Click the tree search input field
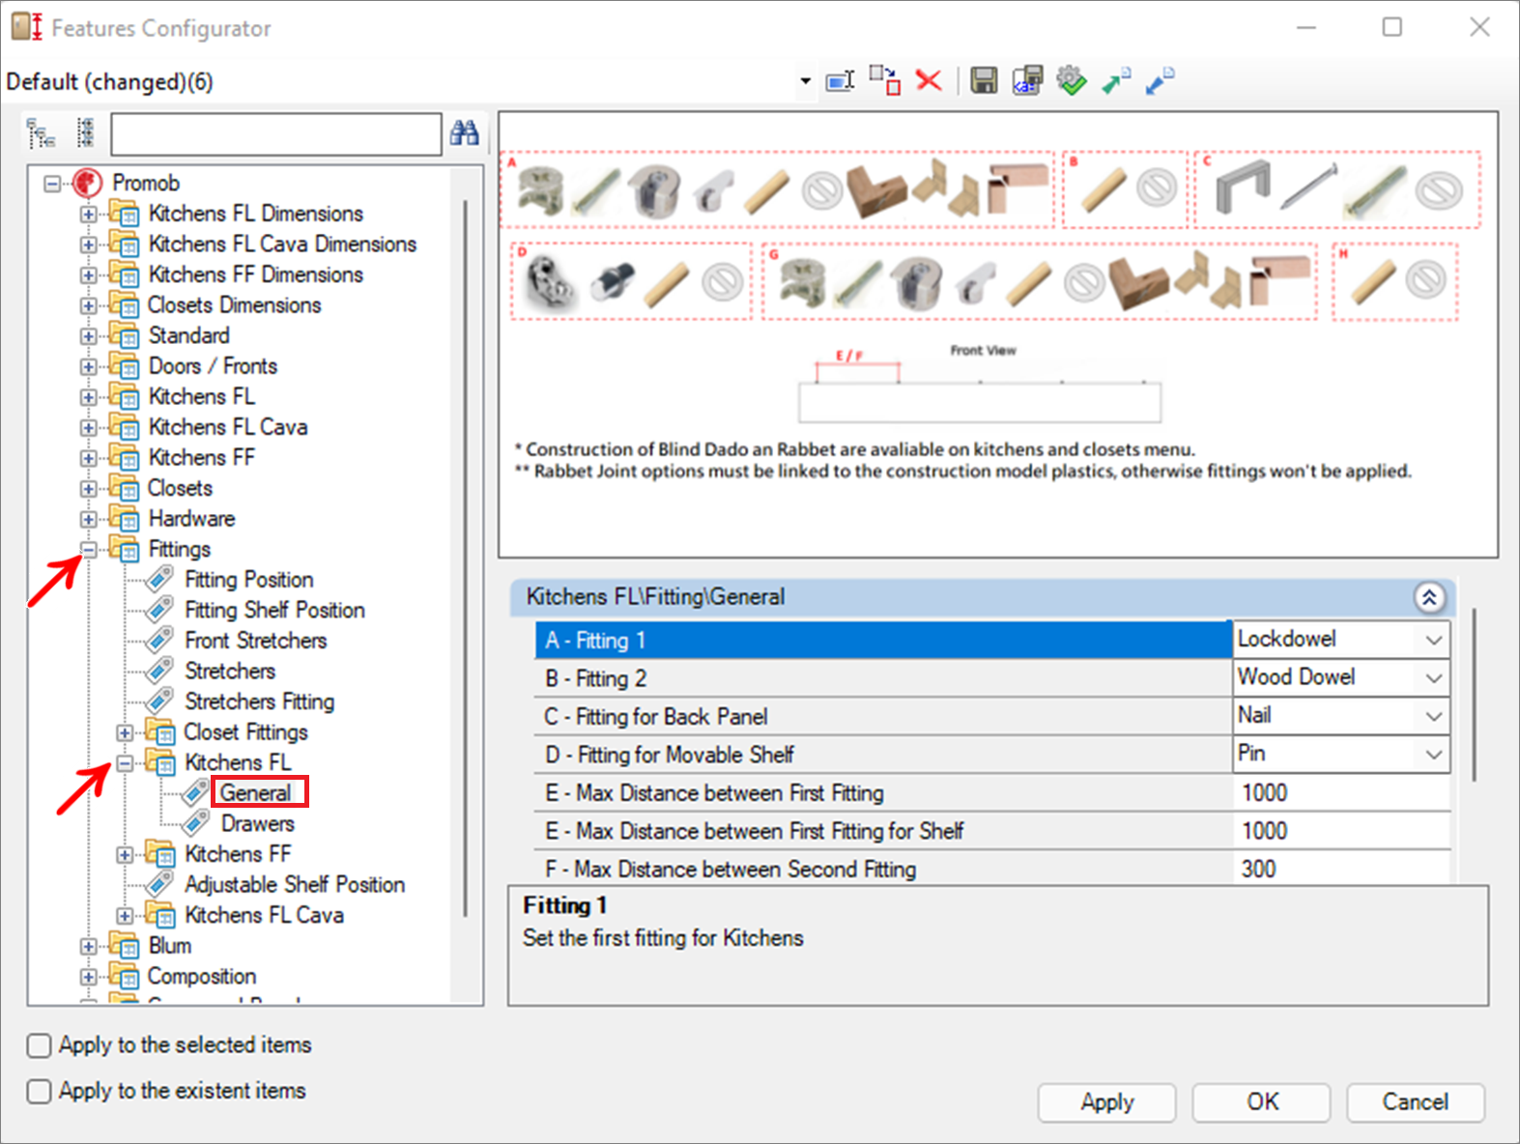Viewport: 1520px width, 1144px height. tap(276, 134)
